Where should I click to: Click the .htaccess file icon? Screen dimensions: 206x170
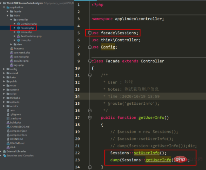[11, 49]
